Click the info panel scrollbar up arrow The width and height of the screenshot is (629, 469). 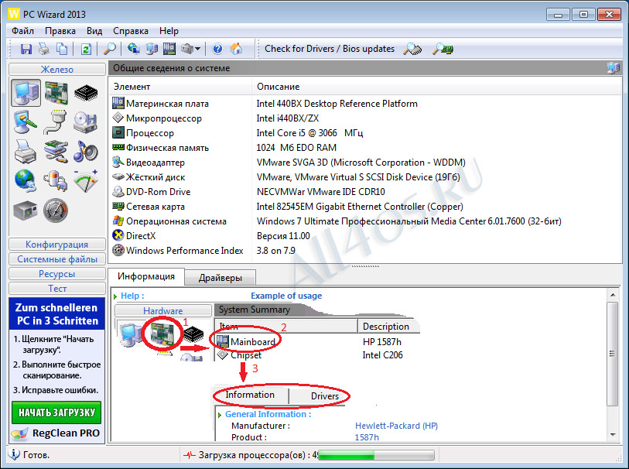613,295
